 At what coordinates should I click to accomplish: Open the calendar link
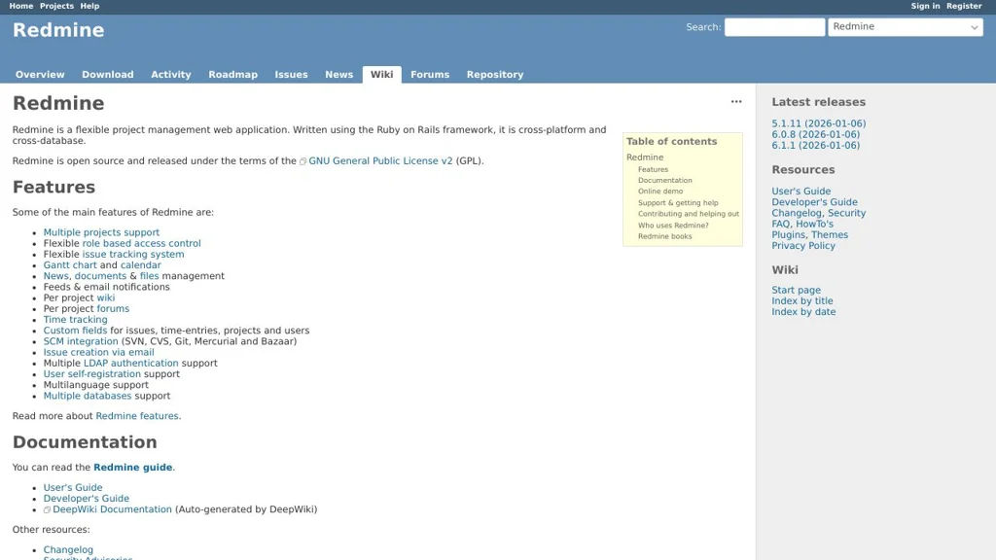click(140, 265)
